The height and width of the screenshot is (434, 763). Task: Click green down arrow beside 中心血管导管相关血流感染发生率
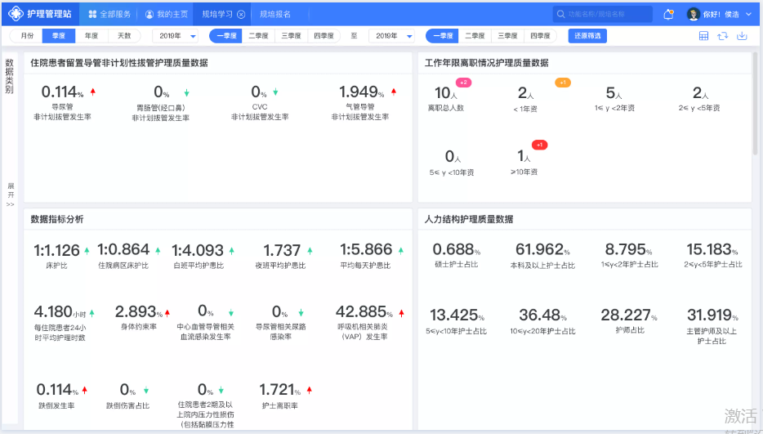click(x=231, y=313)
